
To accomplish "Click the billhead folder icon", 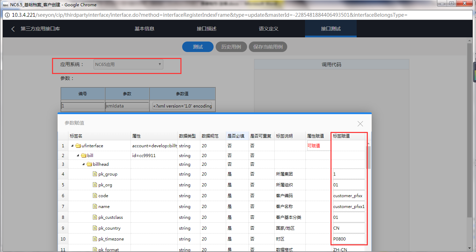I will 89,164.
